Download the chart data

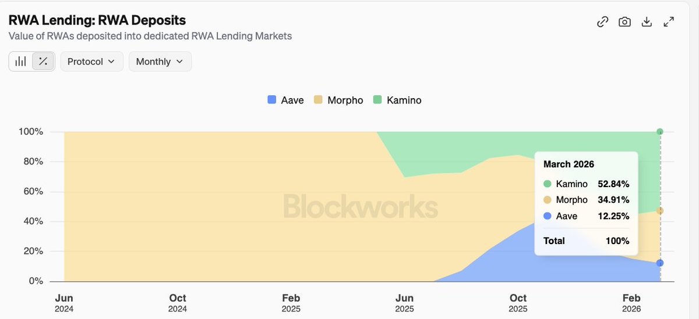pyautogui.click(x=646, y=22)
